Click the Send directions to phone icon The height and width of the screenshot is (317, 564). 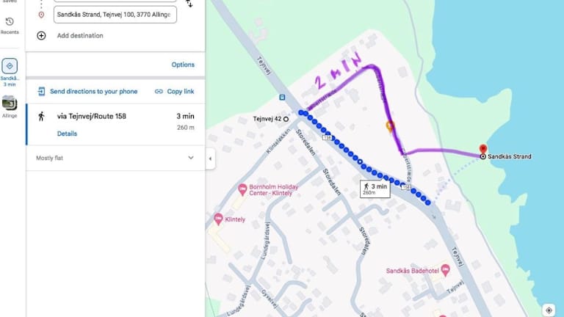[x=41, y=91]
